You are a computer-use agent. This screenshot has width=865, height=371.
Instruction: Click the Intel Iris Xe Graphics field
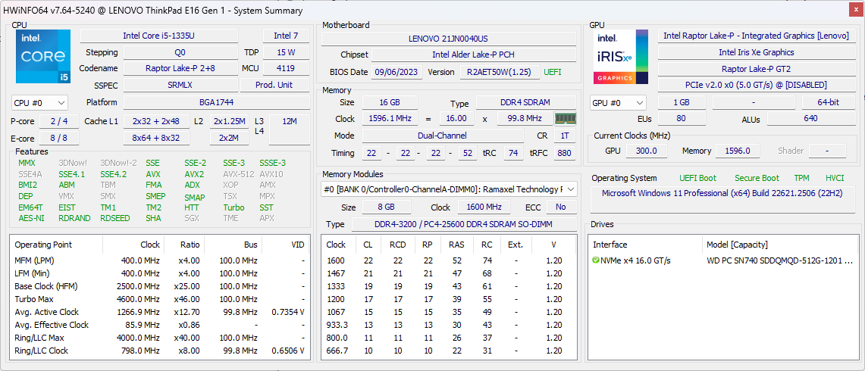pos(757,52)
